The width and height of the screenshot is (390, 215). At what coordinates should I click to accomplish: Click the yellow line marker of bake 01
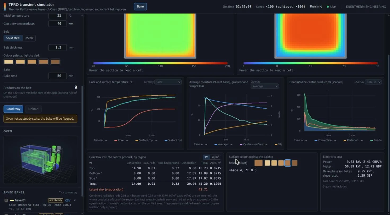12,200
